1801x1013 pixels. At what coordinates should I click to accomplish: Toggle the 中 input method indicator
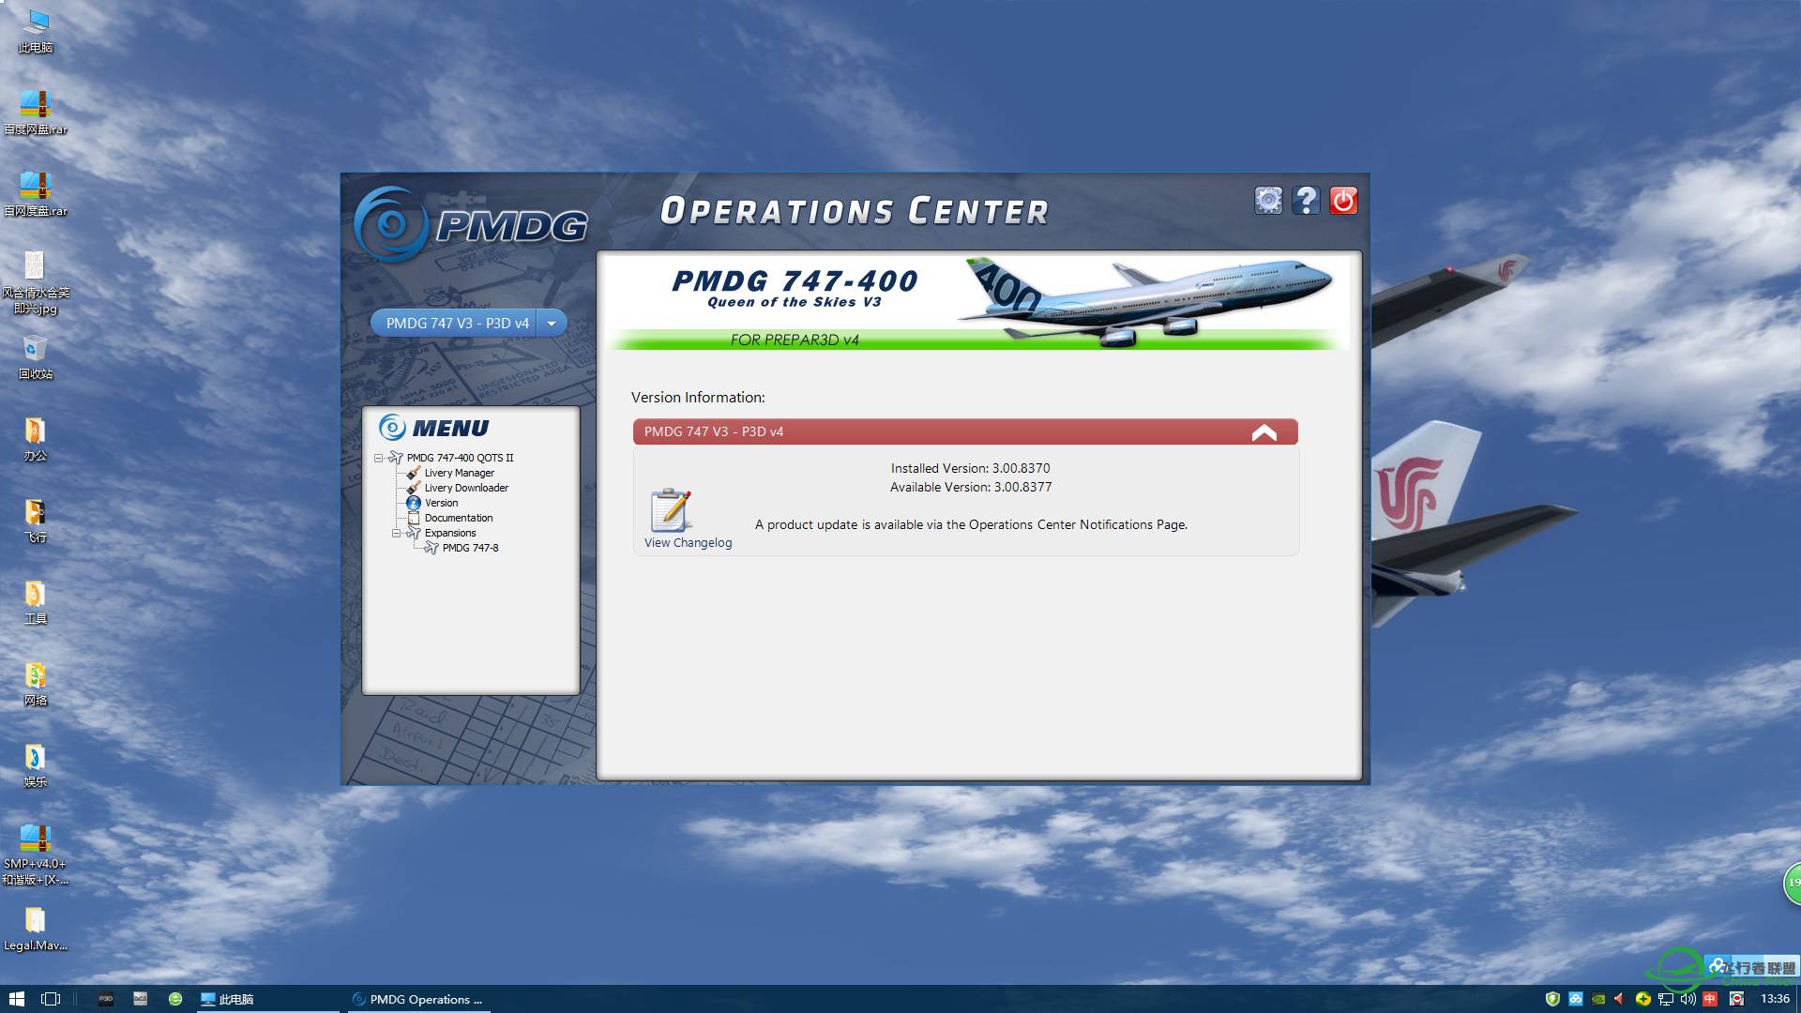pyautogui.click(x=1710, y=999)
